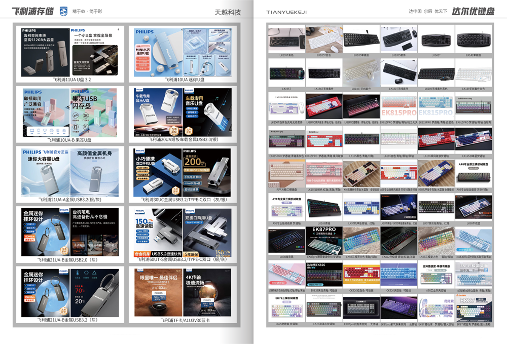Open the 元气方糖三模键盘 image

286,174
